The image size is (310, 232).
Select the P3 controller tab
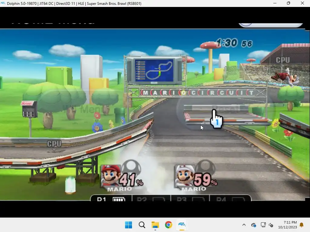pos(190,198)
